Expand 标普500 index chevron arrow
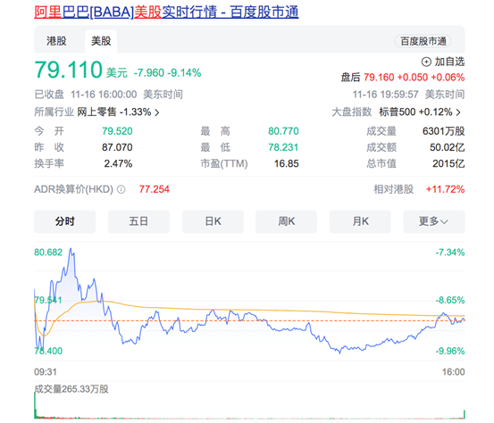494x423 pixels. tap(458, 112)
